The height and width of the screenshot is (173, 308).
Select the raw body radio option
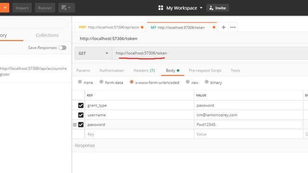click(x=188, y=82)
